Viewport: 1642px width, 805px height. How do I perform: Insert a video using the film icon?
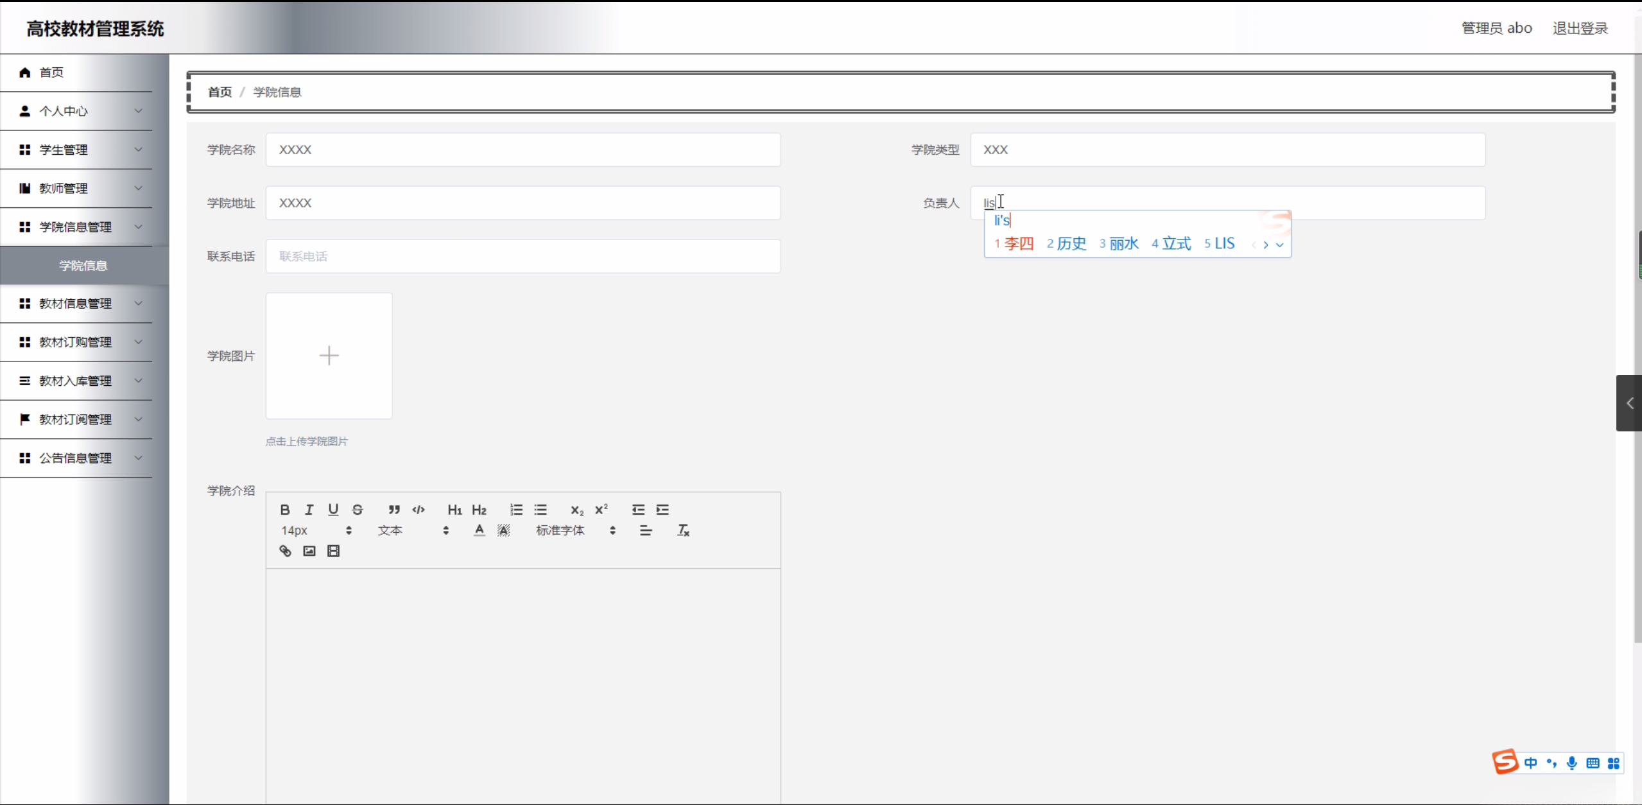tap(333, 551)
